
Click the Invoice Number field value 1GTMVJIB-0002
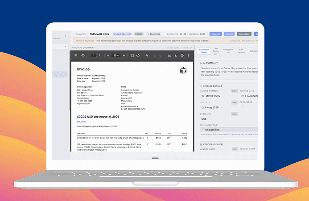coord(210,96)
